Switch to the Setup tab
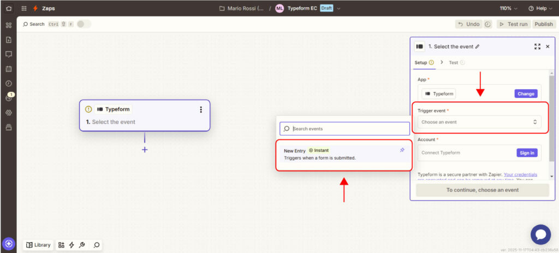 point(424,62)
